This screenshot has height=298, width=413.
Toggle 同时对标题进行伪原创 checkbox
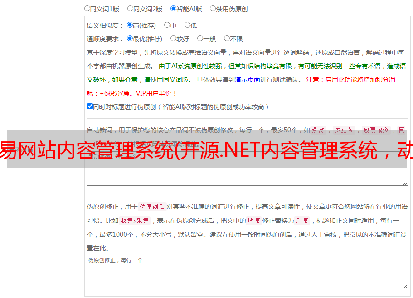pos(90,106)
